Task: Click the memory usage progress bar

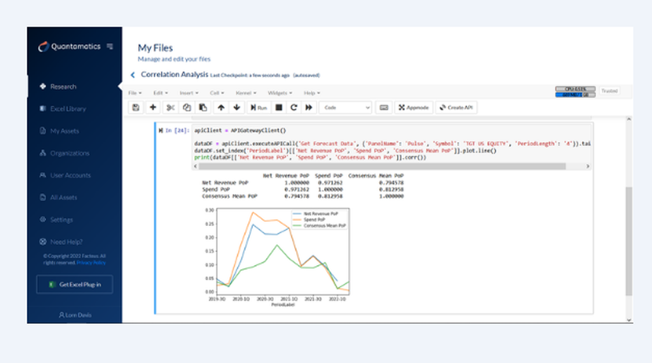Action: coord(575,95)
